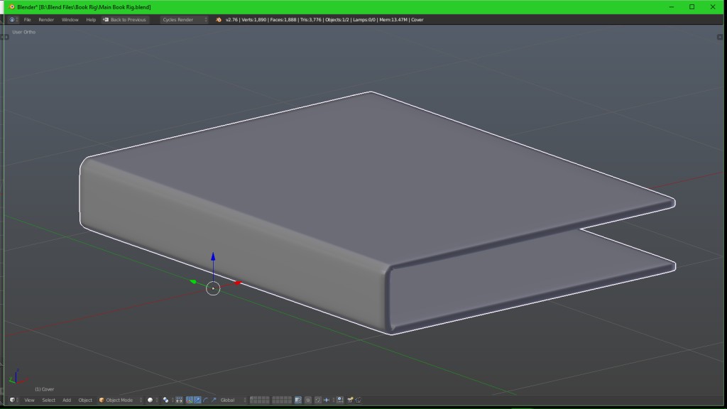Viewport: 727px width, 409px height.
Task: Click the OpenGL render animation clapperboard icon
Action: [x=359, y=400]
